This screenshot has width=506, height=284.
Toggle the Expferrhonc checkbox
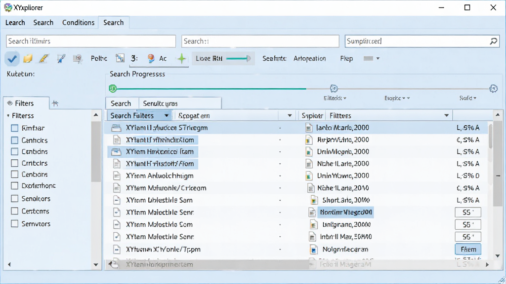coord(14,186)
